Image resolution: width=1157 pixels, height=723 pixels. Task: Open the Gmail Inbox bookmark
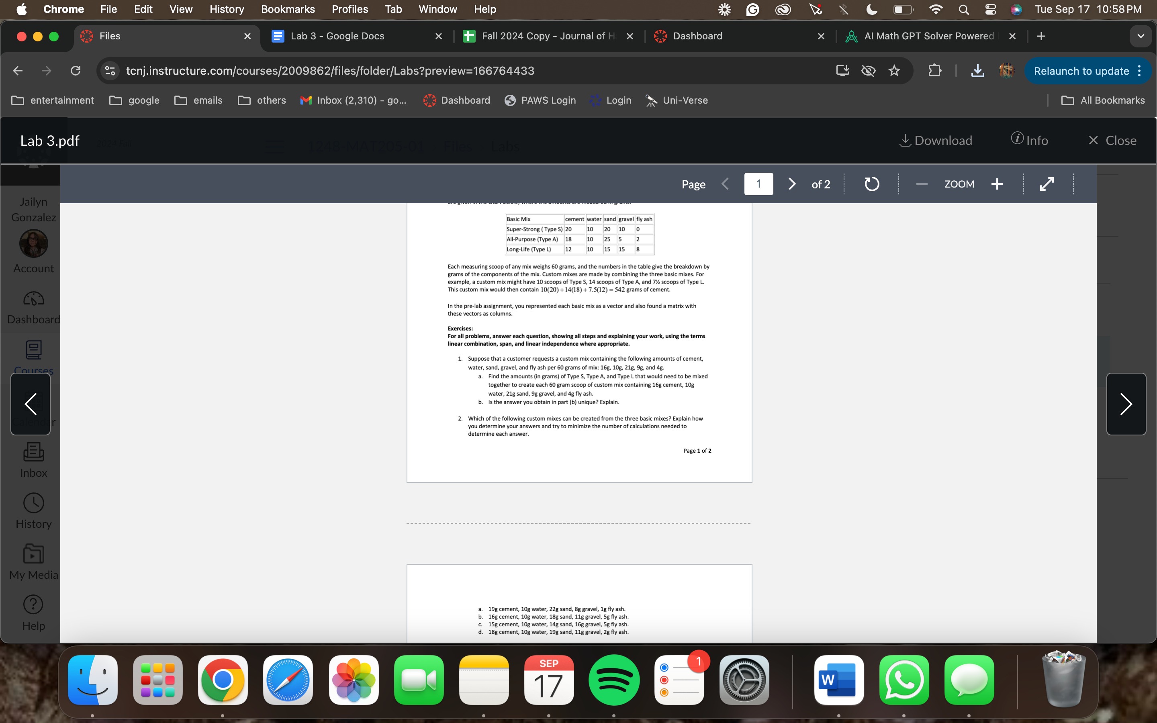353,100
